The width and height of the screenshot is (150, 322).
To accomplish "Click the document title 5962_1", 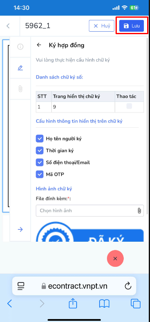I will pos(38,26).
